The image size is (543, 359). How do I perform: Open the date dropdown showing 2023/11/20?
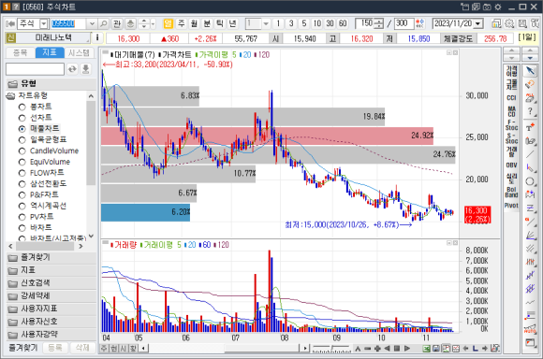click(478, 23)
